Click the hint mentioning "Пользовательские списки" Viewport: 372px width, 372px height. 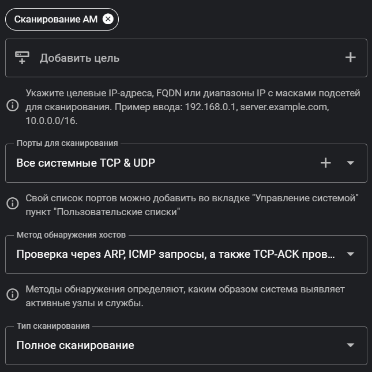193,205
